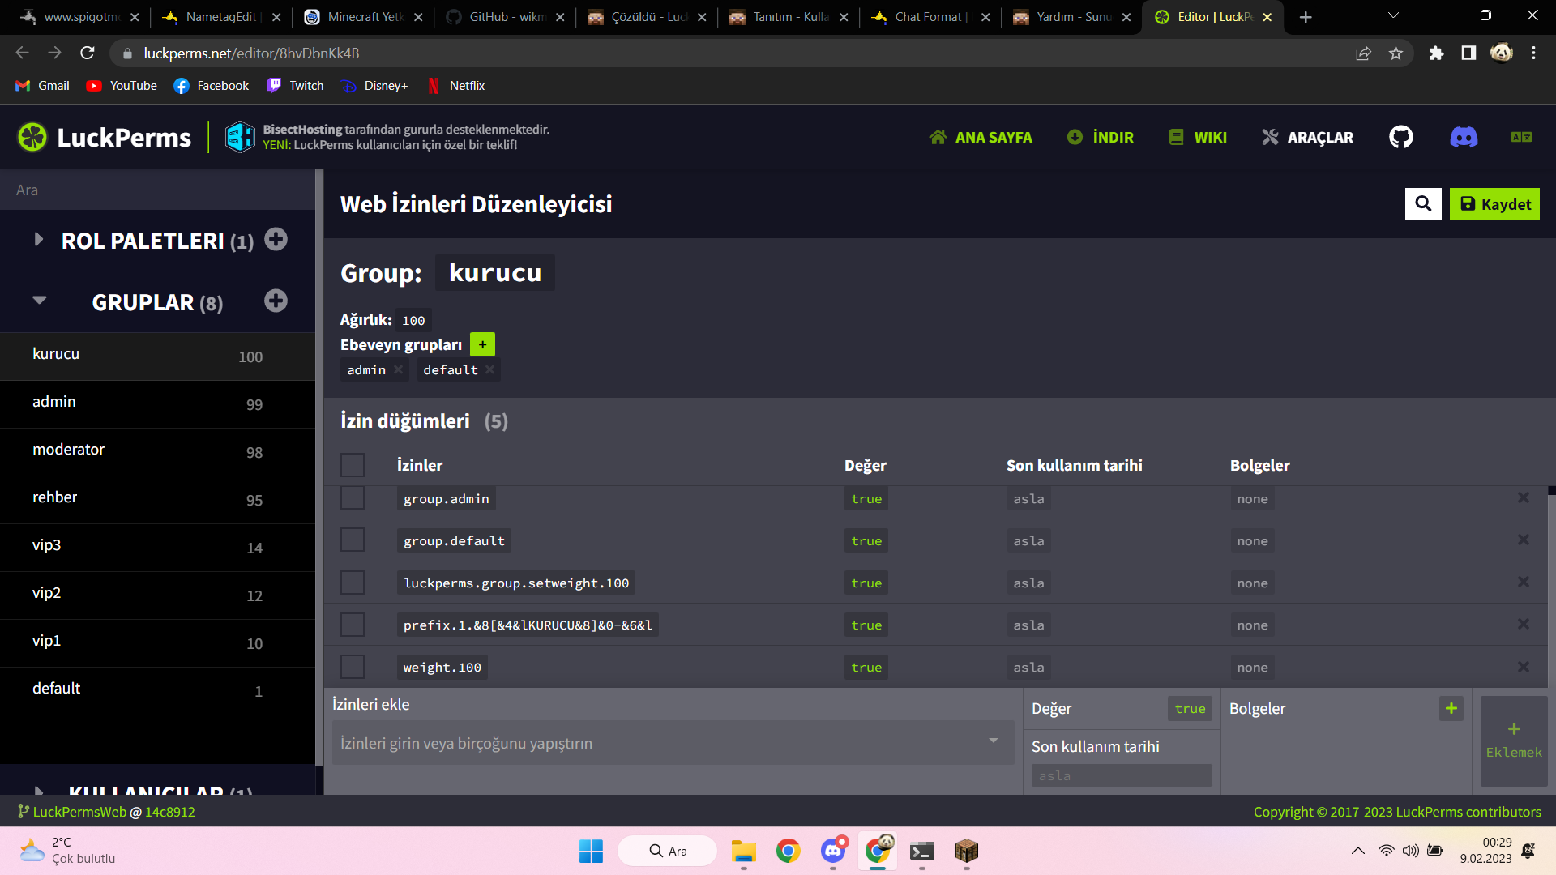Open the Wiki navigation item
Screen dimensions: 1556x875
1198,138
